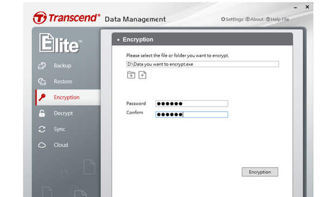Select the red Encryption key icon
Image resolution: width=336 pixels, height=197 pixels.
(42, 97)
